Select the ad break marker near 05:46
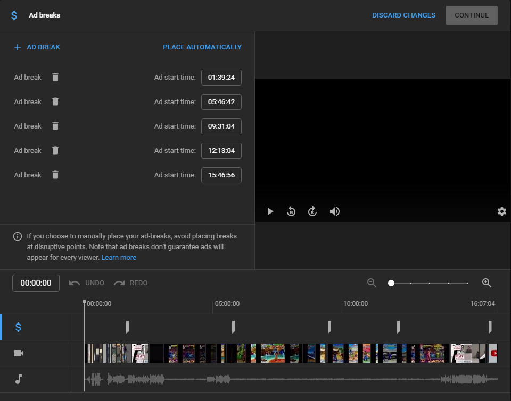Viewport: 511px width, 401px height. (x=233, y=327)
